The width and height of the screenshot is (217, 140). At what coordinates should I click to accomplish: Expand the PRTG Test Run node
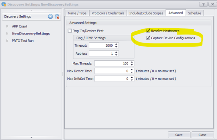(x=7, y=41)
